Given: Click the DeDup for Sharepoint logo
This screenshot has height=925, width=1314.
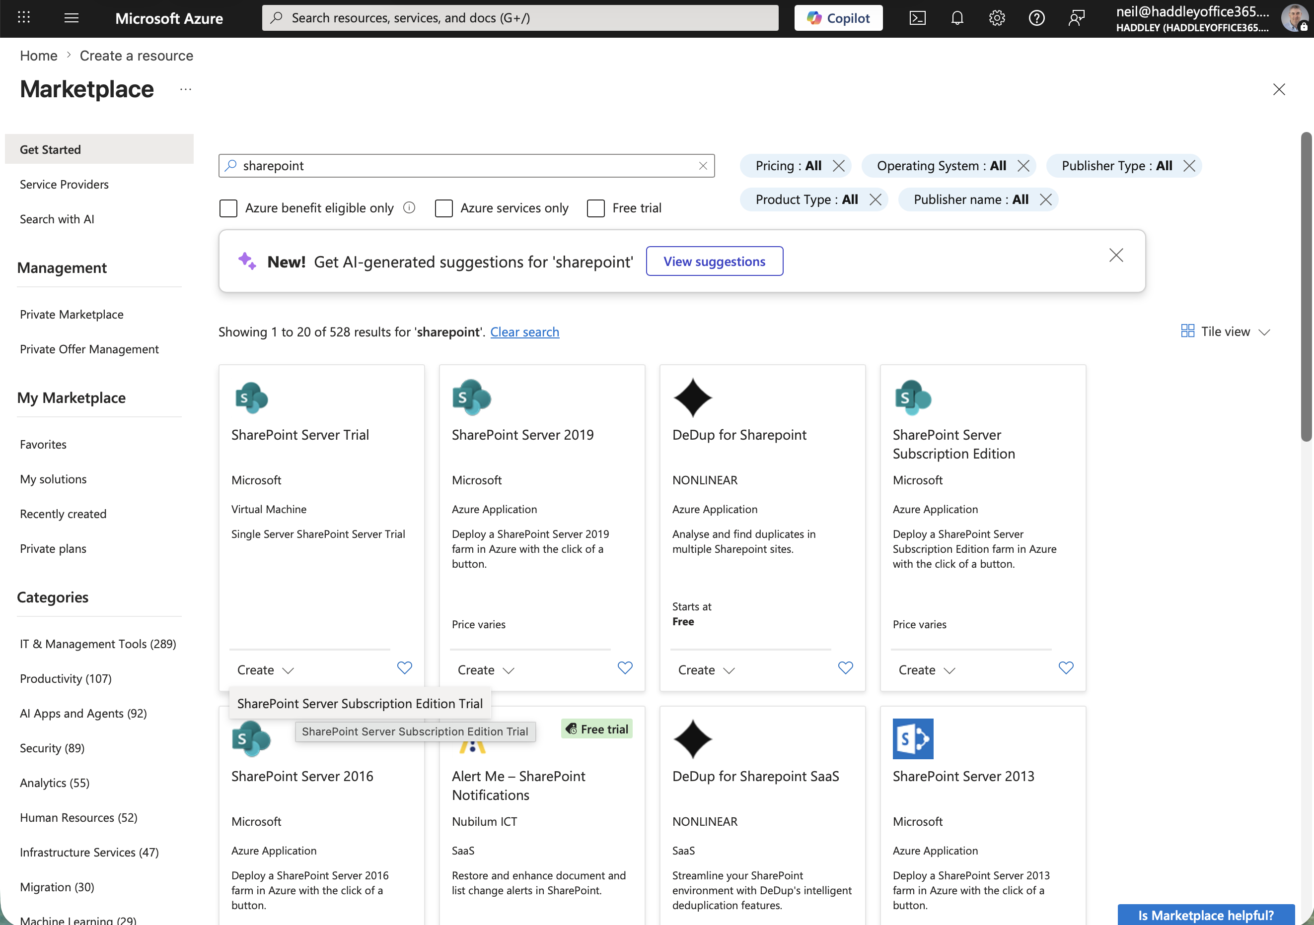Looking at the screenshot, I should (692, 397).
